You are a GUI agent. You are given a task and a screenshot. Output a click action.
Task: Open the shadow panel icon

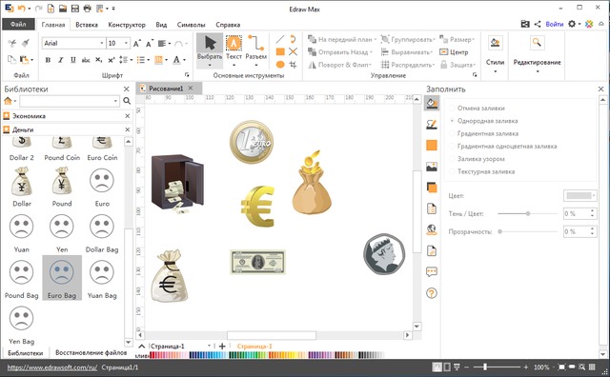coord(432,188)
